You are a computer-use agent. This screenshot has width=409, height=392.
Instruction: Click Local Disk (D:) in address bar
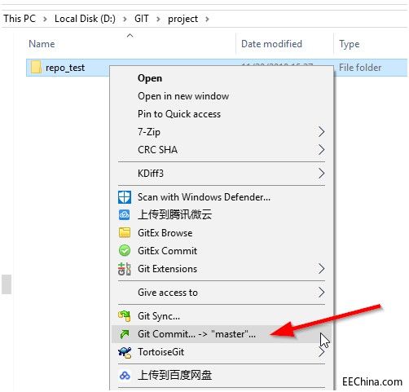pos(85,19)
